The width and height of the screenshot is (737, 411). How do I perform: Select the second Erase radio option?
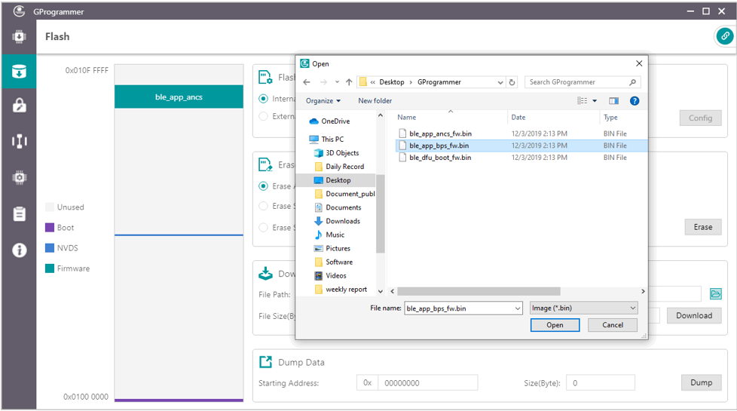point(263,206)
